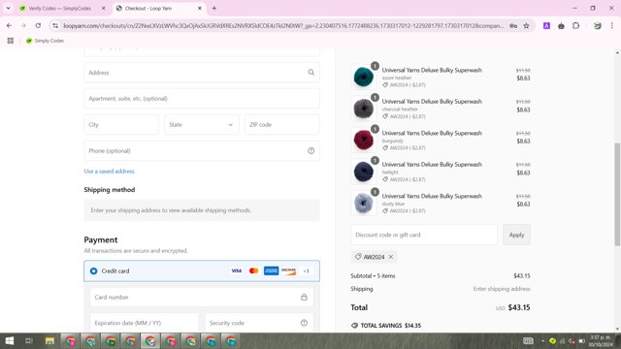
Task: Click the Security code field
Action: coord(259,323)
